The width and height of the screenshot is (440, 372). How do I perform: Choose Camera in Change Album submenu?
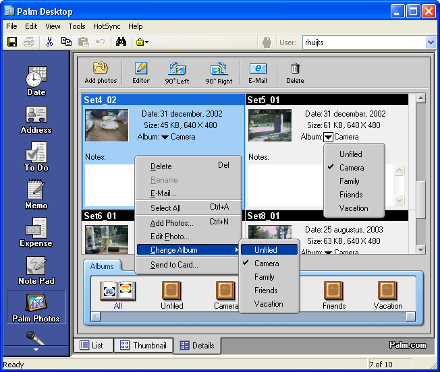click(269, 263)
